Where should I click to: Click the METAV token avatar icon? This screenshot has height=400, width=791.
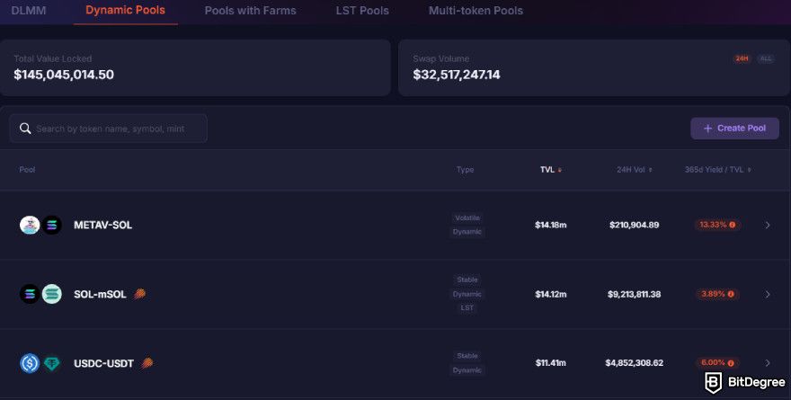tap(30, 225)
